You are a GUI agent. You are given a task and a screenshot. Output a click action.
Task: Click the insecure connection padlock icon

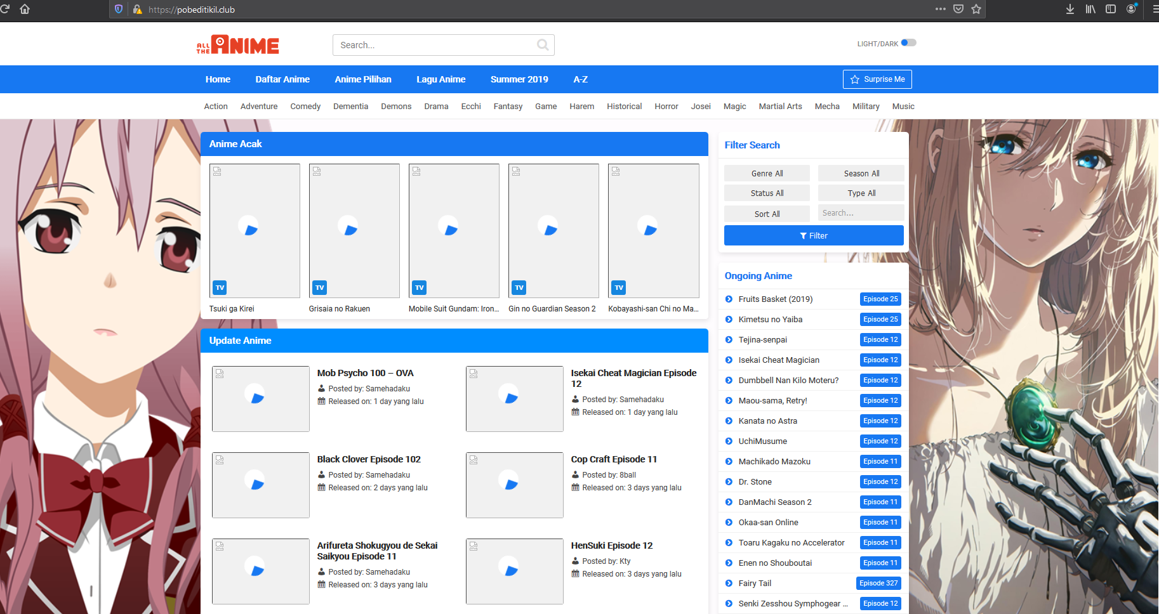137,10
